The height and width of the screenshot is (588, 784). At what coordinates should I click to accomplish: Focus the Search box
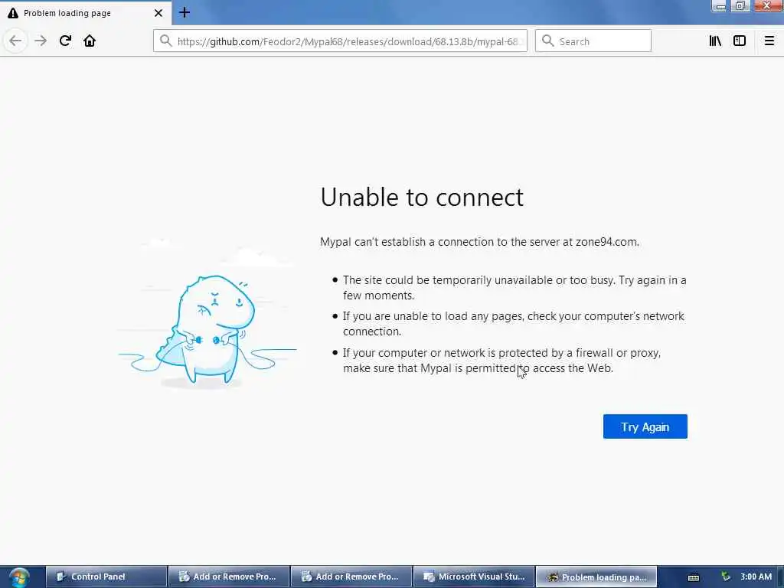coord(593,41)
